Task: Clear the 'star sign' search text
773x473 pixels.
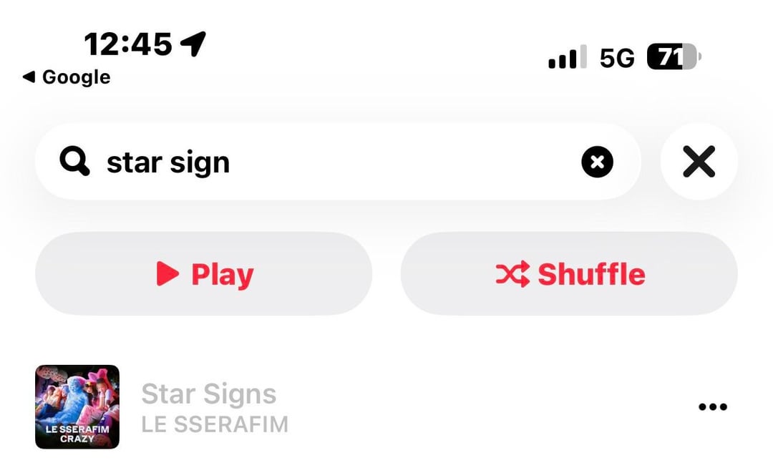Action: pyautogui.click(x=597, y=162)
